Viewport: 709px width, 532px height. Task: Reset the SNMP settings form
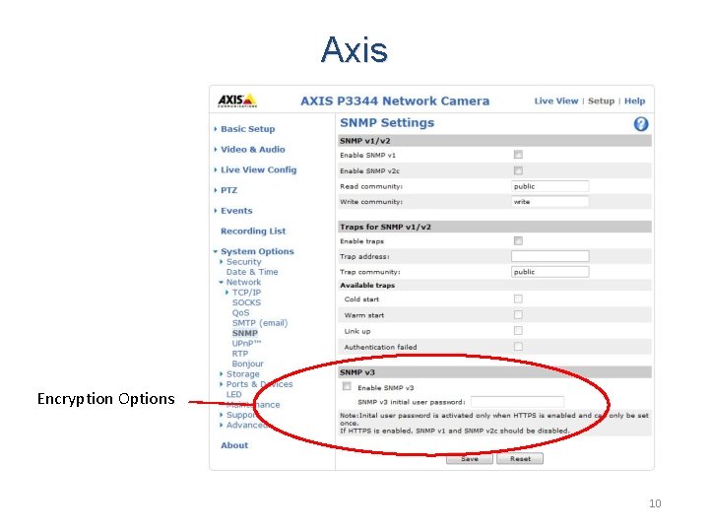pos(520,459)
